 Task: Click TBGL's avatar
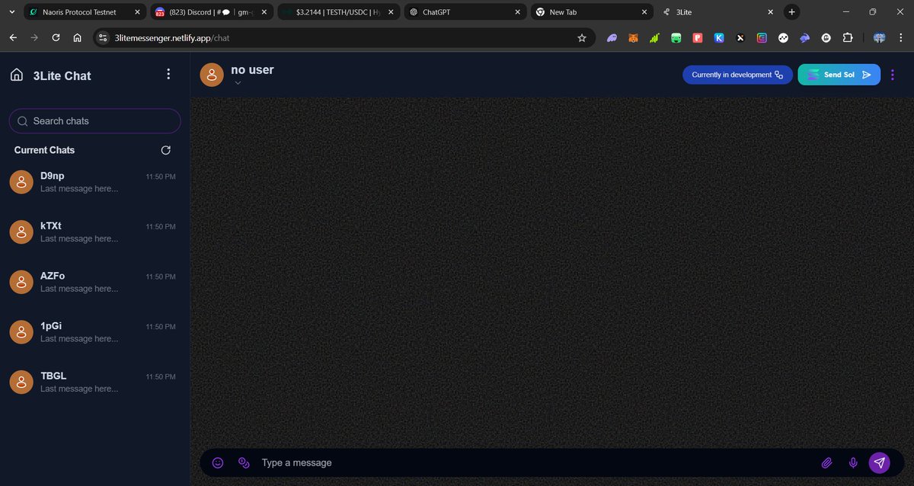pos(21,382)
